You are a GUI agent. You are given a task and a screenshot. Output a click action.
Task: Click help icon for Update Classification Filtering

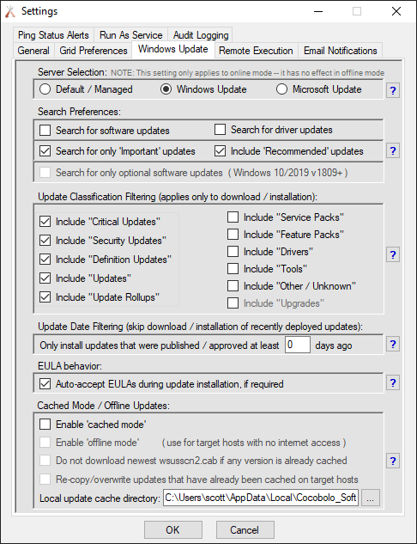(393, 254)
